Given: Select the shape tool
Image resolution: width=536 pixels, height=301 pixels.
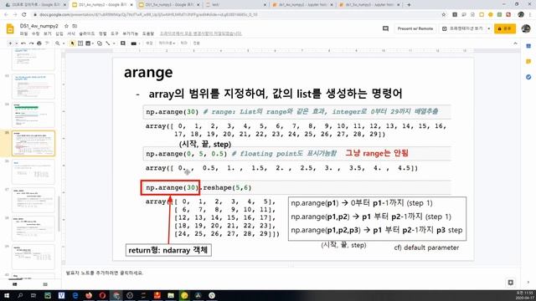Looking at the screenshot, I should click(x=100, y=43).
